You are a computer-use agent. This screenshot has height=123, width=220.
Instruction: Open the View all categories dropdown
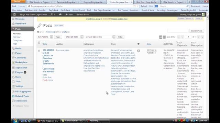tap(100, 37)
